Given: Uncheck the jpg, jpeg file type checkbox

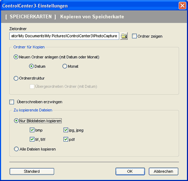Looking at the screenshot, I should point(66,130).
